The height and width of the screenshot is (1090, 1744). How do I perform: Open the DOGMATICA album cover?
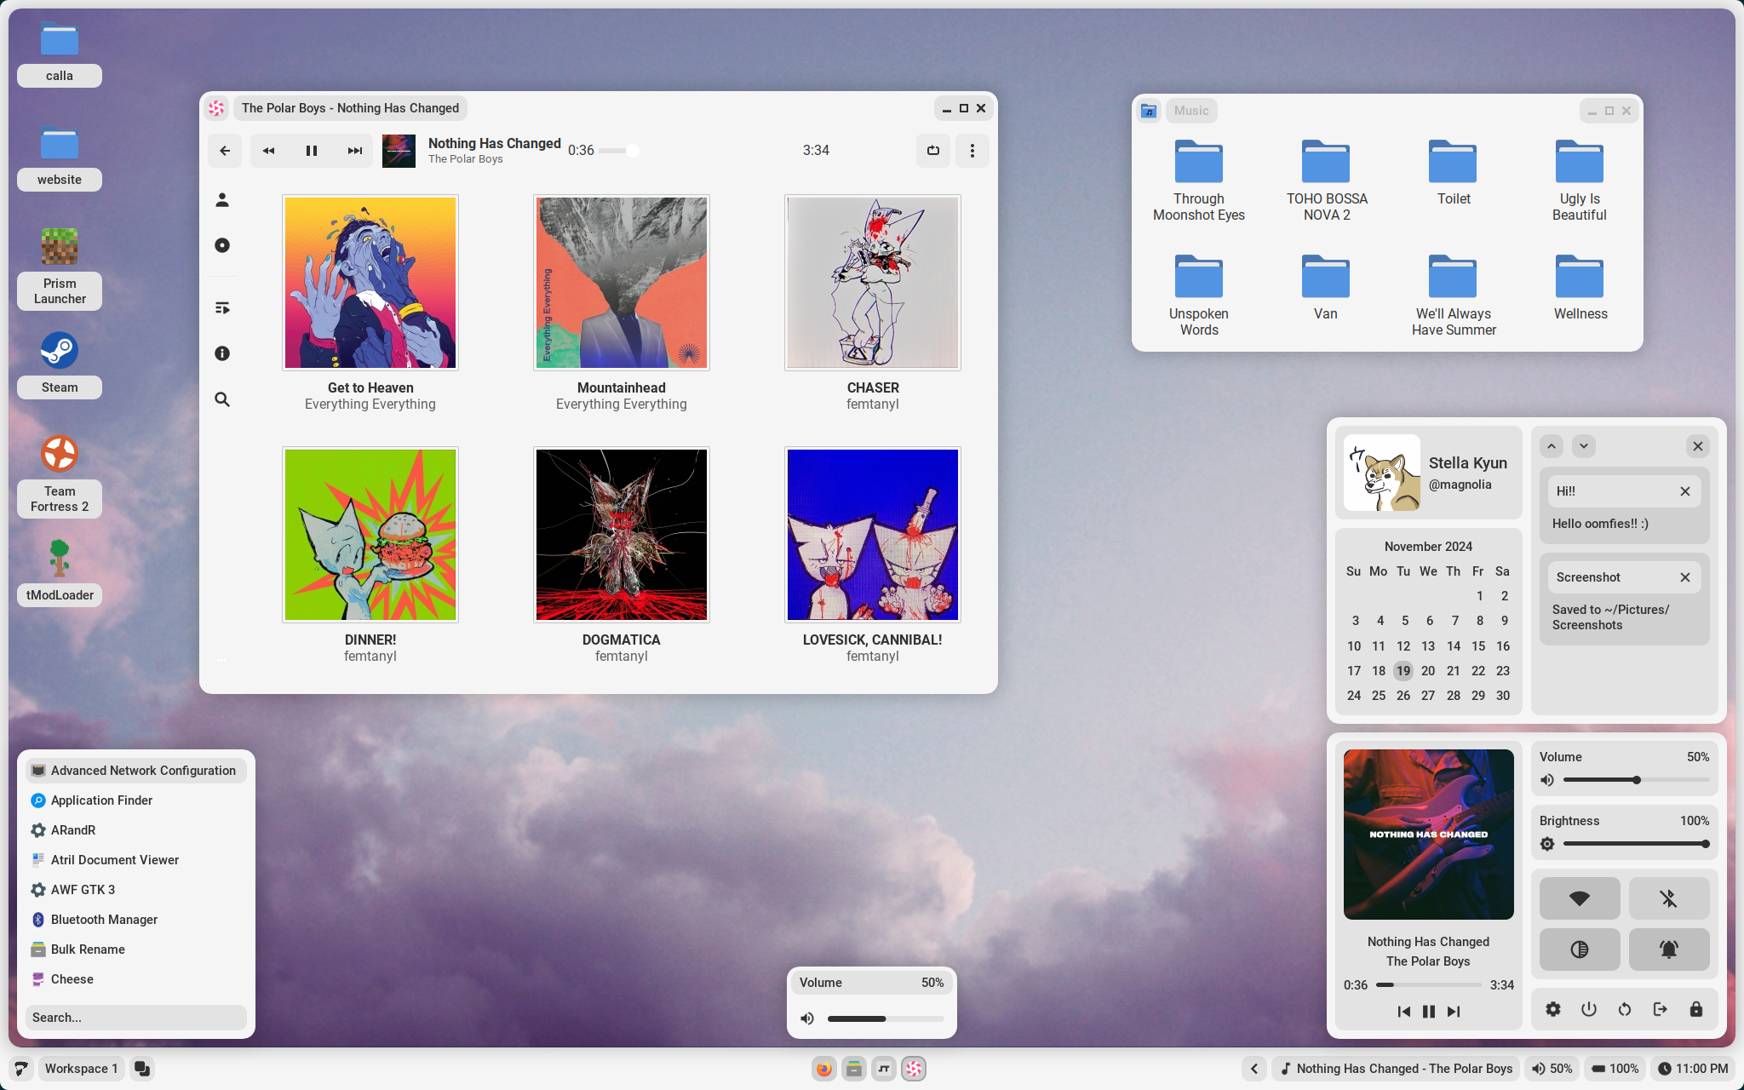(621, 535)
